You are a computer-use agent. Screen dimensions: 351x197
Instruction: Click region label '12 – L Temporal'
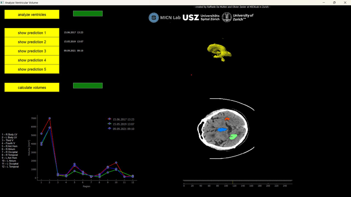[x=10, y=166]
